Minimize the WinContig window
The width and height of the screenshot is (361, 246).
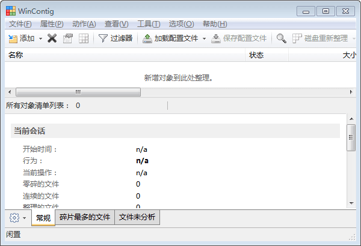[306, 11]
